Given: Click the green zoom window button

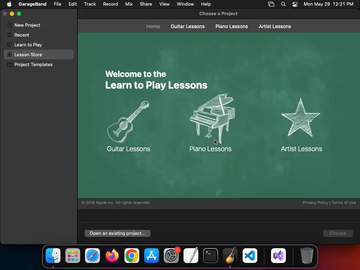Looking at the screenshot, I should tap(19, 14).
